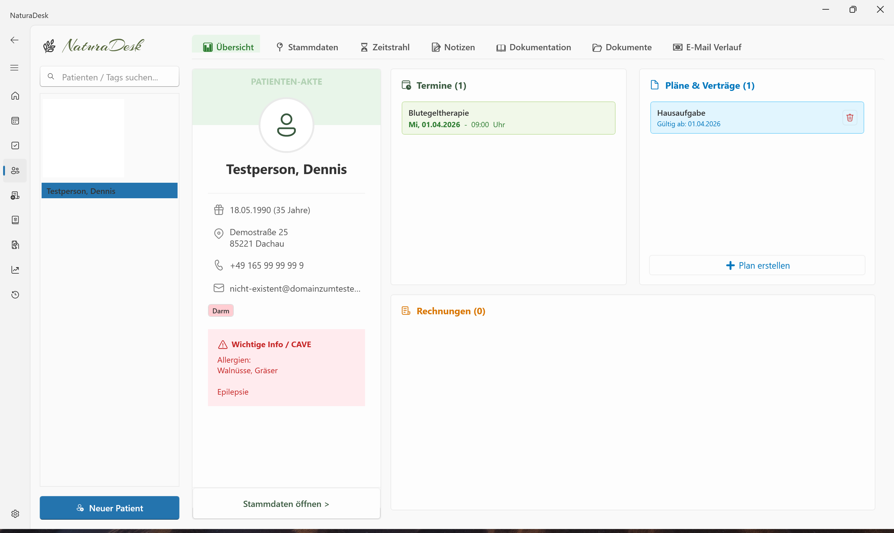Open the statistics chart sidebar icon

coord(15,270)
